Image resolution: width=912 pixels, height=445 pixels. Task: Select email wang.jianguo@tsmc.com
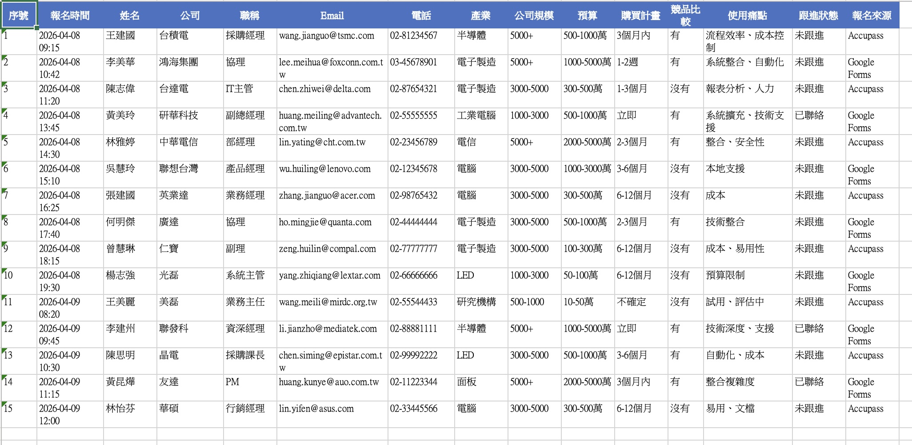pyautogui.click(x=332, y=42)
